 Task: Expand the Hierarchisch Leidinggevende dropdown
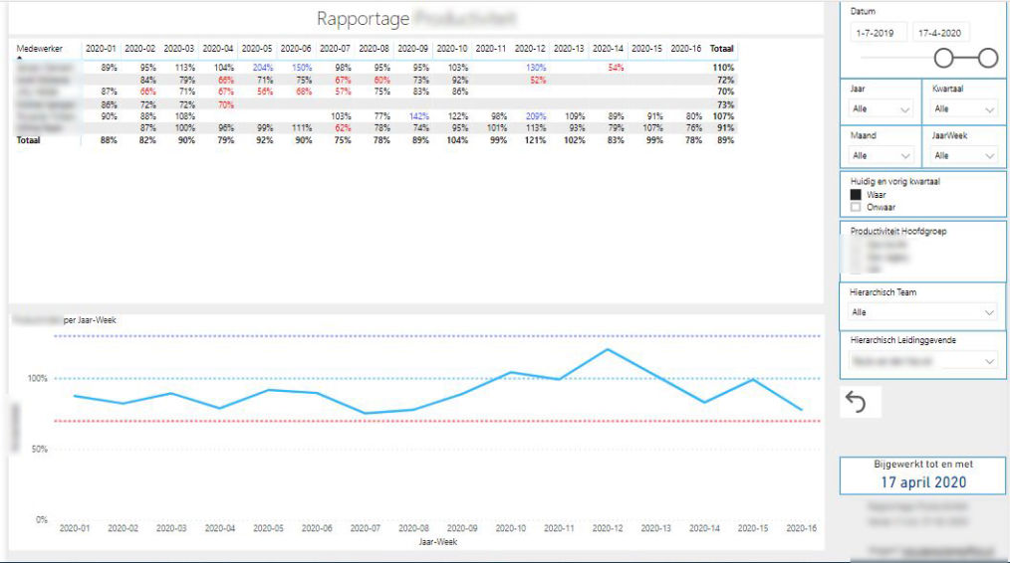click(922, 361)
